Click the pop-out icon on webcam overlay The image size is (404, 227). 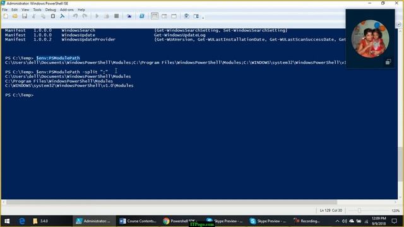click(x=388, y=62)
